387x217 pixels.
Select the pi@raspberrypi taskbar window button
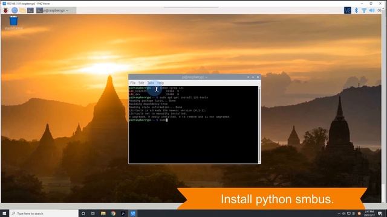click(56, 10)
